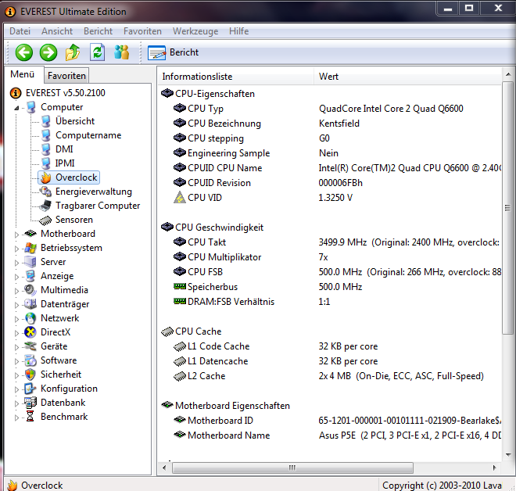Click the Motherboard board icon in tree

[30, 234]
